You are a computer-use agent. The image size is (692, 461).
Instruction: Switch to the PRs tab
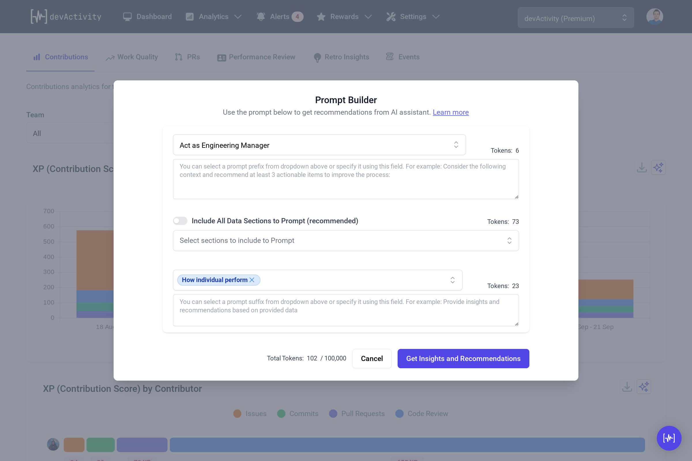pyautogui.click(x=187, y=57)
